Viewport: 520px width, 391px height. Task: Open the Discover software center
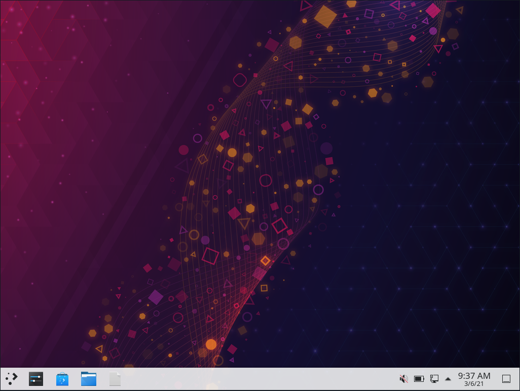[62, 379]
